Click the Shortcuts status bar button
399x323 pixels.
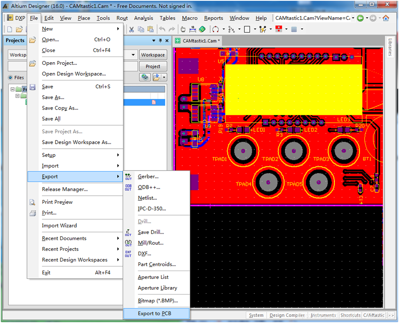coord(350,315)
